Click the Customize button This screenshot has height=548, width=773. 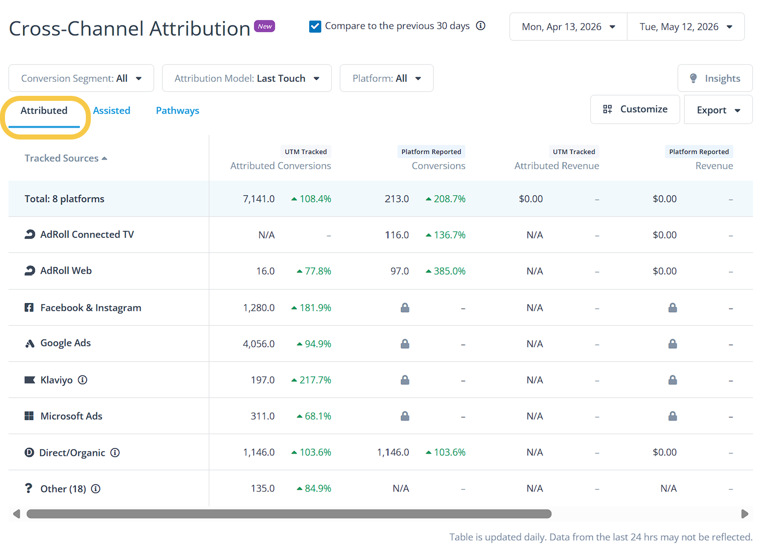click(635, 109)
